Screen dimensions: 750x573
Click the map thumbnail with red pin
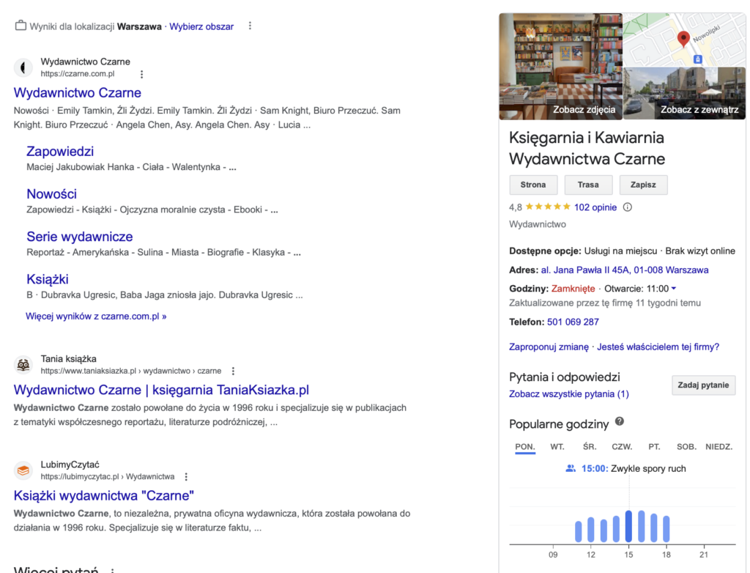click(683, 39)
